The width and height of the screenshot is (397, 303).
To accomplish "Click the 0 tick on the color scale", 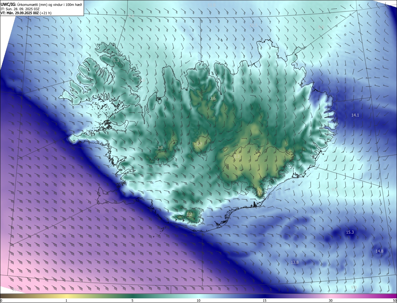I will click(x=1, y=301).
